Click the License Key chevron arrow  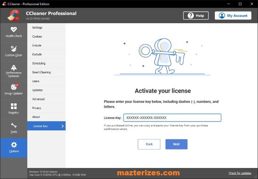[x=63, y=126]
